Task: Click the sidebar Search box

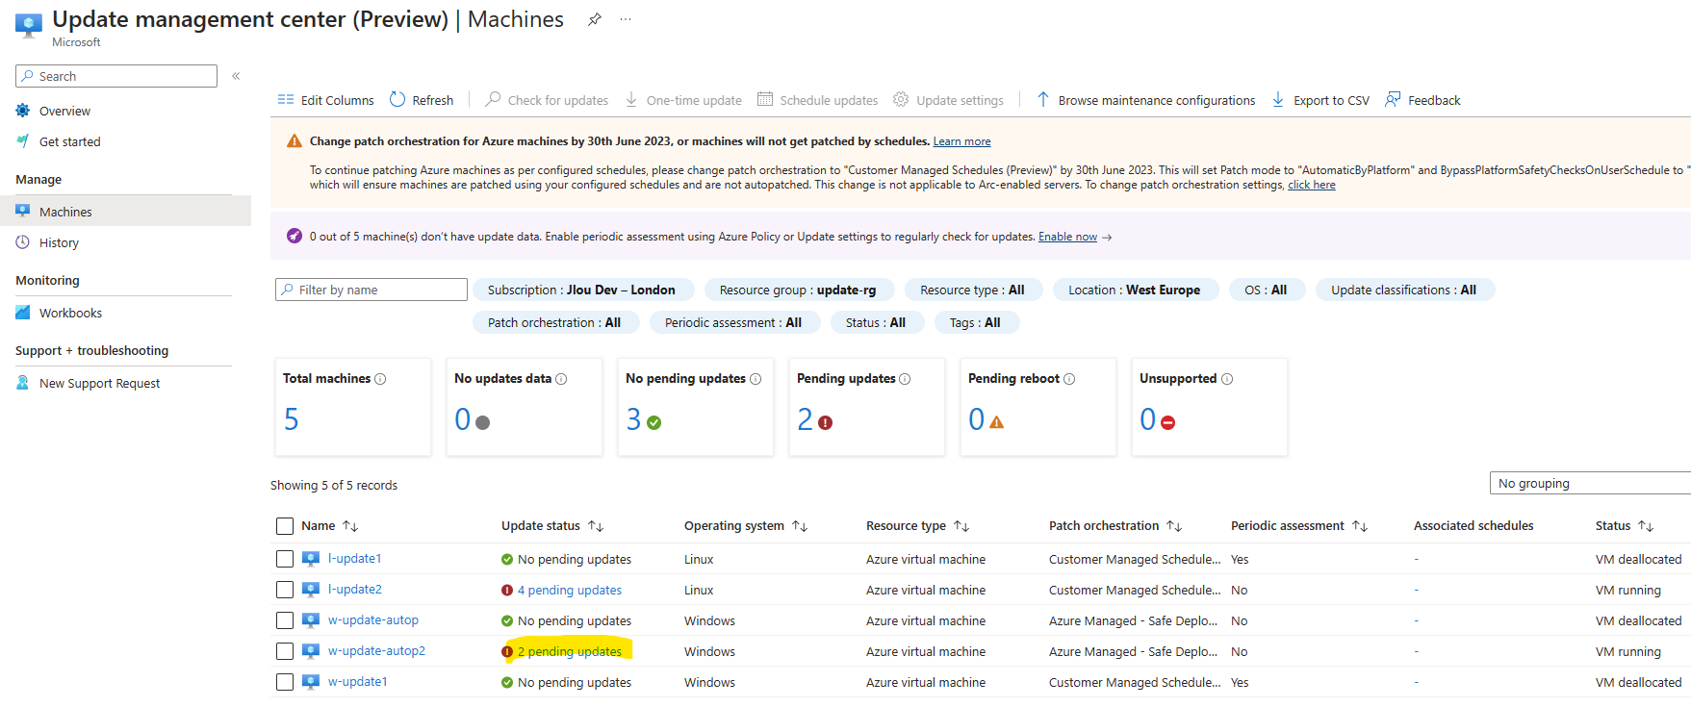Action: 116,76
